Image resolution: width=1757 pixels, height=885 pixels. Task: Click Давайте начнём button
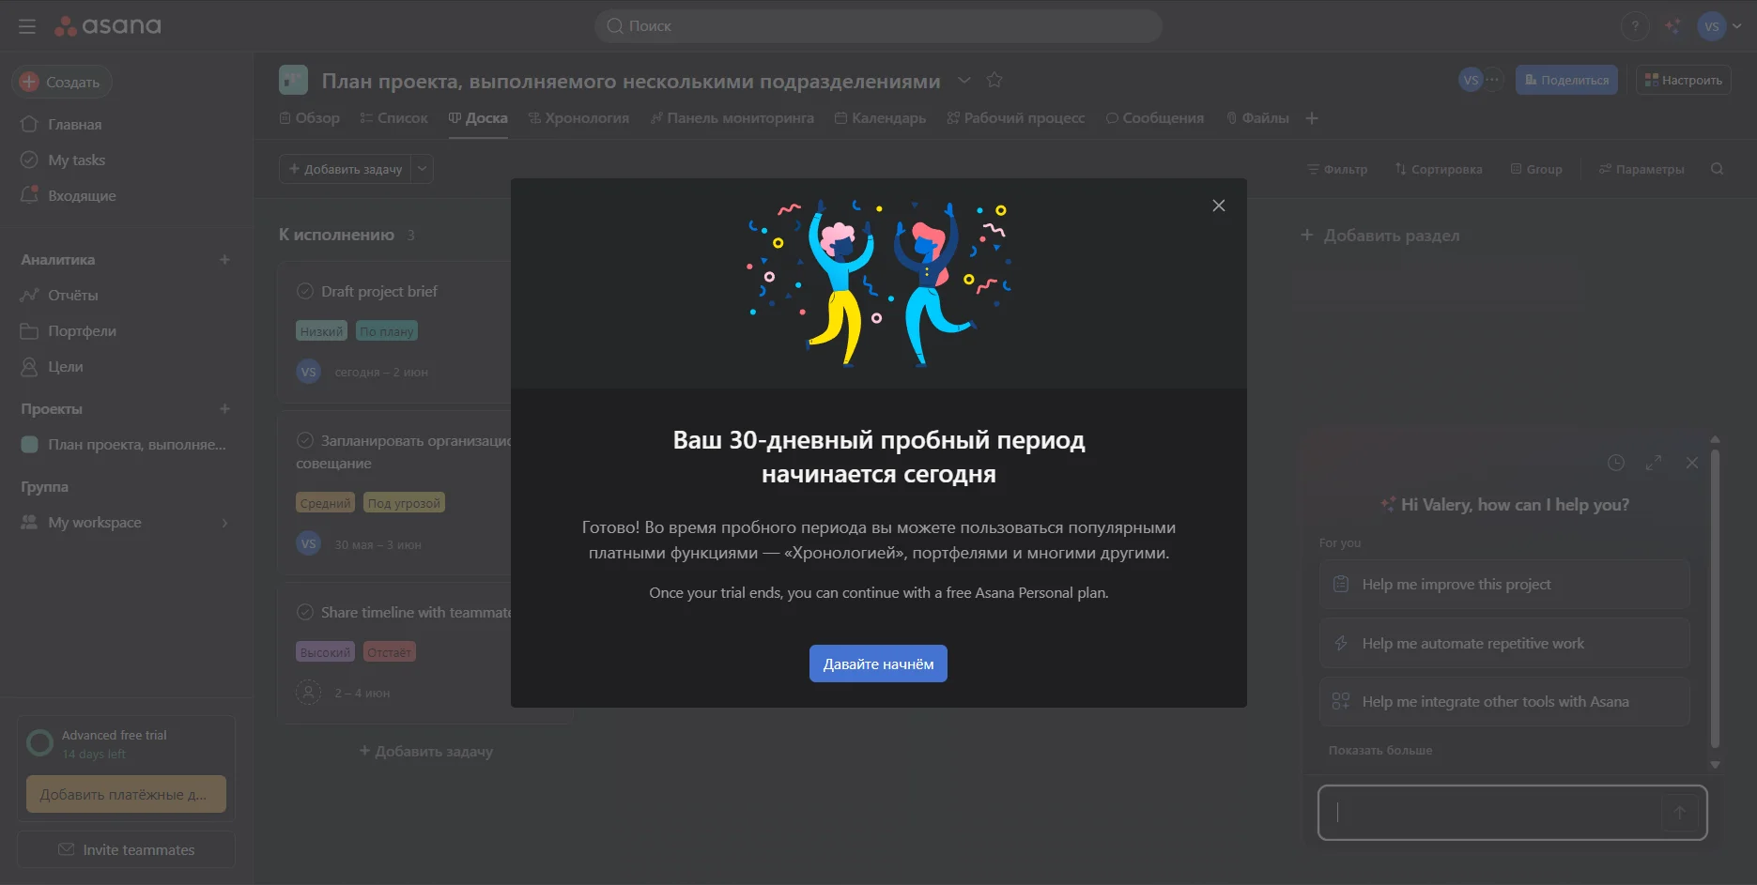[x=878, y=664]
